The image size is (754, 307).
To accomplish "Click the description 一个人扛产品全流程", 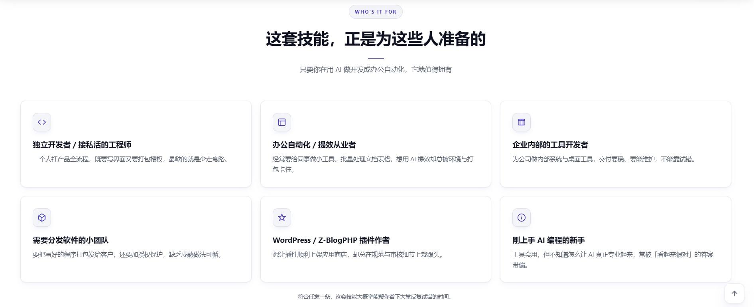I will (131, 159).
